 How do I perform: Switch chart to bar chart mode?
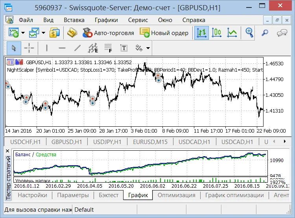[x=202, y=33]
